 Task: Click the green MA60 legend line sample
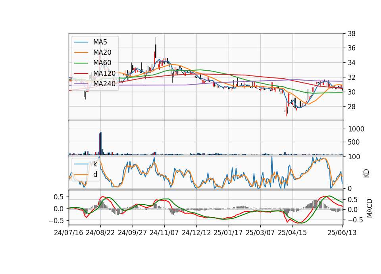[x=81, y=63]
